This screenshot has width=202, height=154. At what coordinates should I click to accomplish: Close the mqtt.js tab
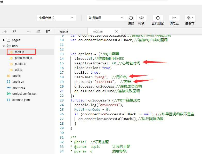[116, 31]
